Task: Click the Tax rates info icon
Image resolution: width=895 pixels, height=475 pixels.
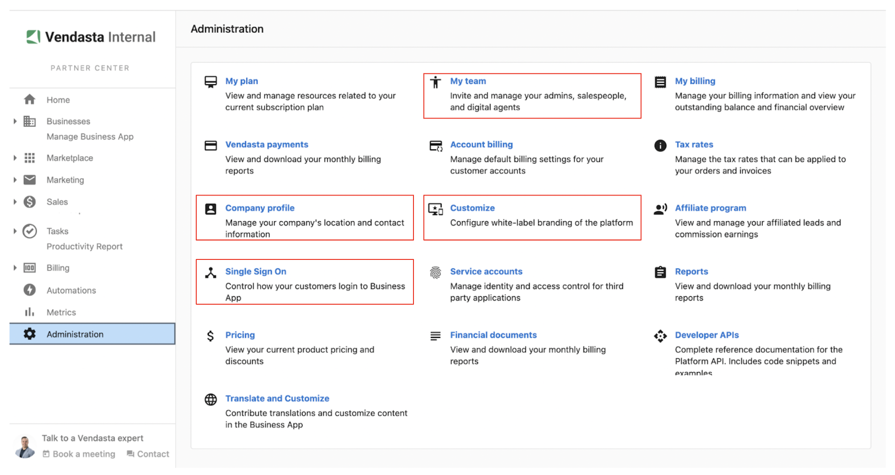Action: point(660,146)
